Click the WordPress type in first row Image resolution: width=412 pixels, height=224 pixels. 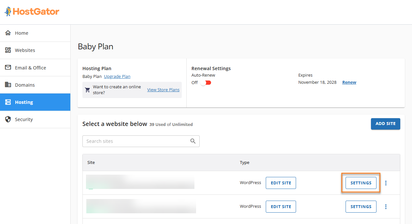tap(250, 183)
